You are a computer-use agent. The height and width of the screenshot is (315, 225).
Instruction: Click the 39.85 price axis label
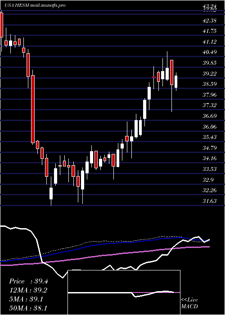pos(209,63)
